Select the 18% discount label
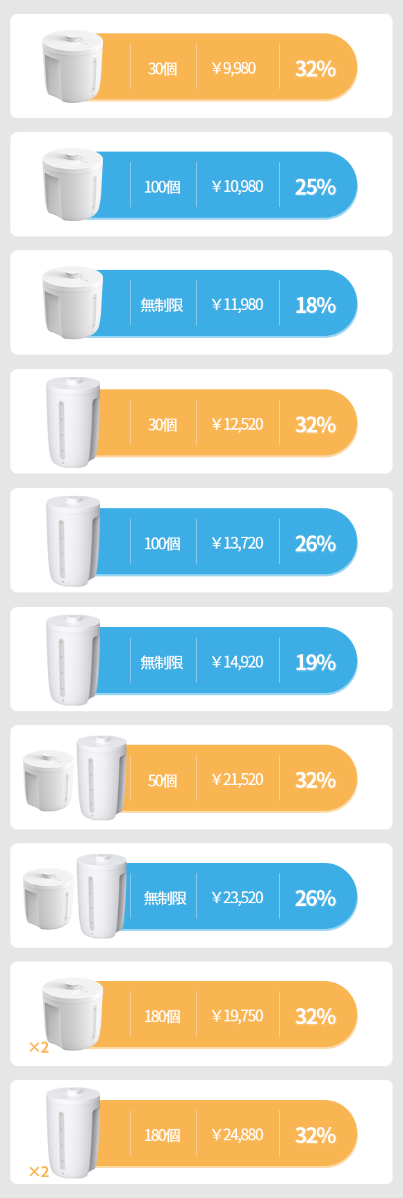Viewport: 403px width, 1198px height. coord(315,305)
